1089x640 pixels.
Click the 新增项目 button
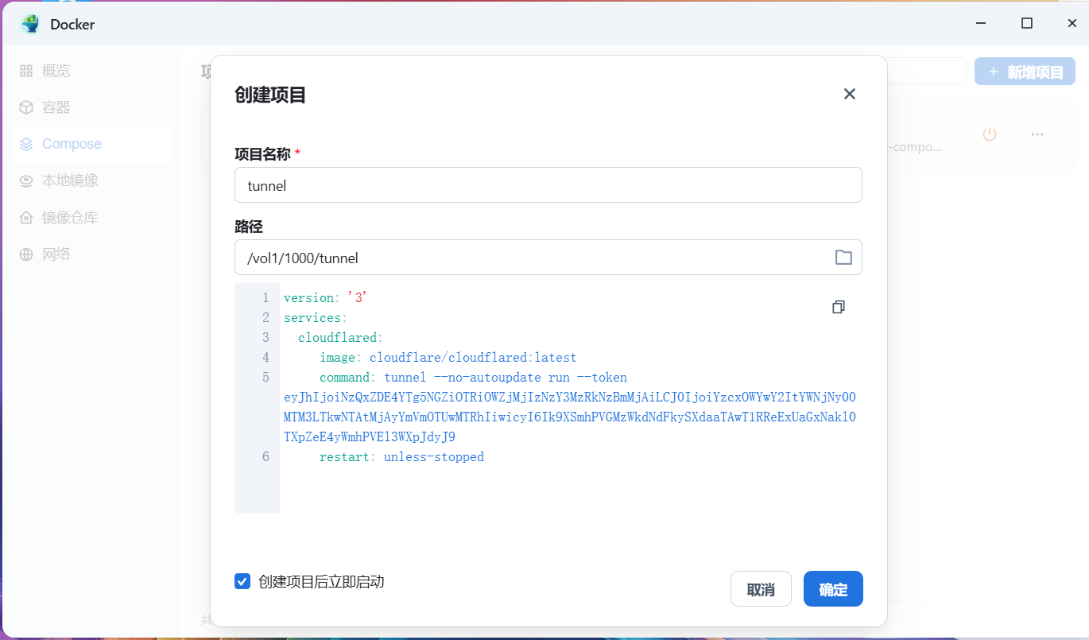[x=1025, y=72]
